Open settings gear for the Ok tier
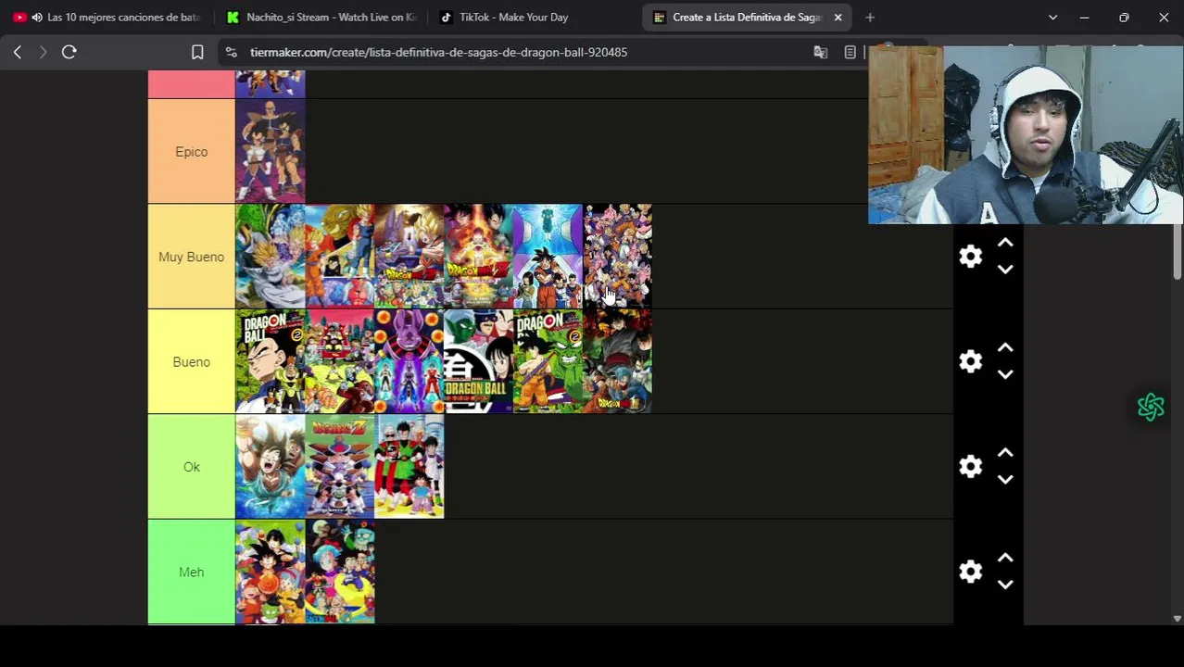The image size is (1184, 667). coord(970,467)
